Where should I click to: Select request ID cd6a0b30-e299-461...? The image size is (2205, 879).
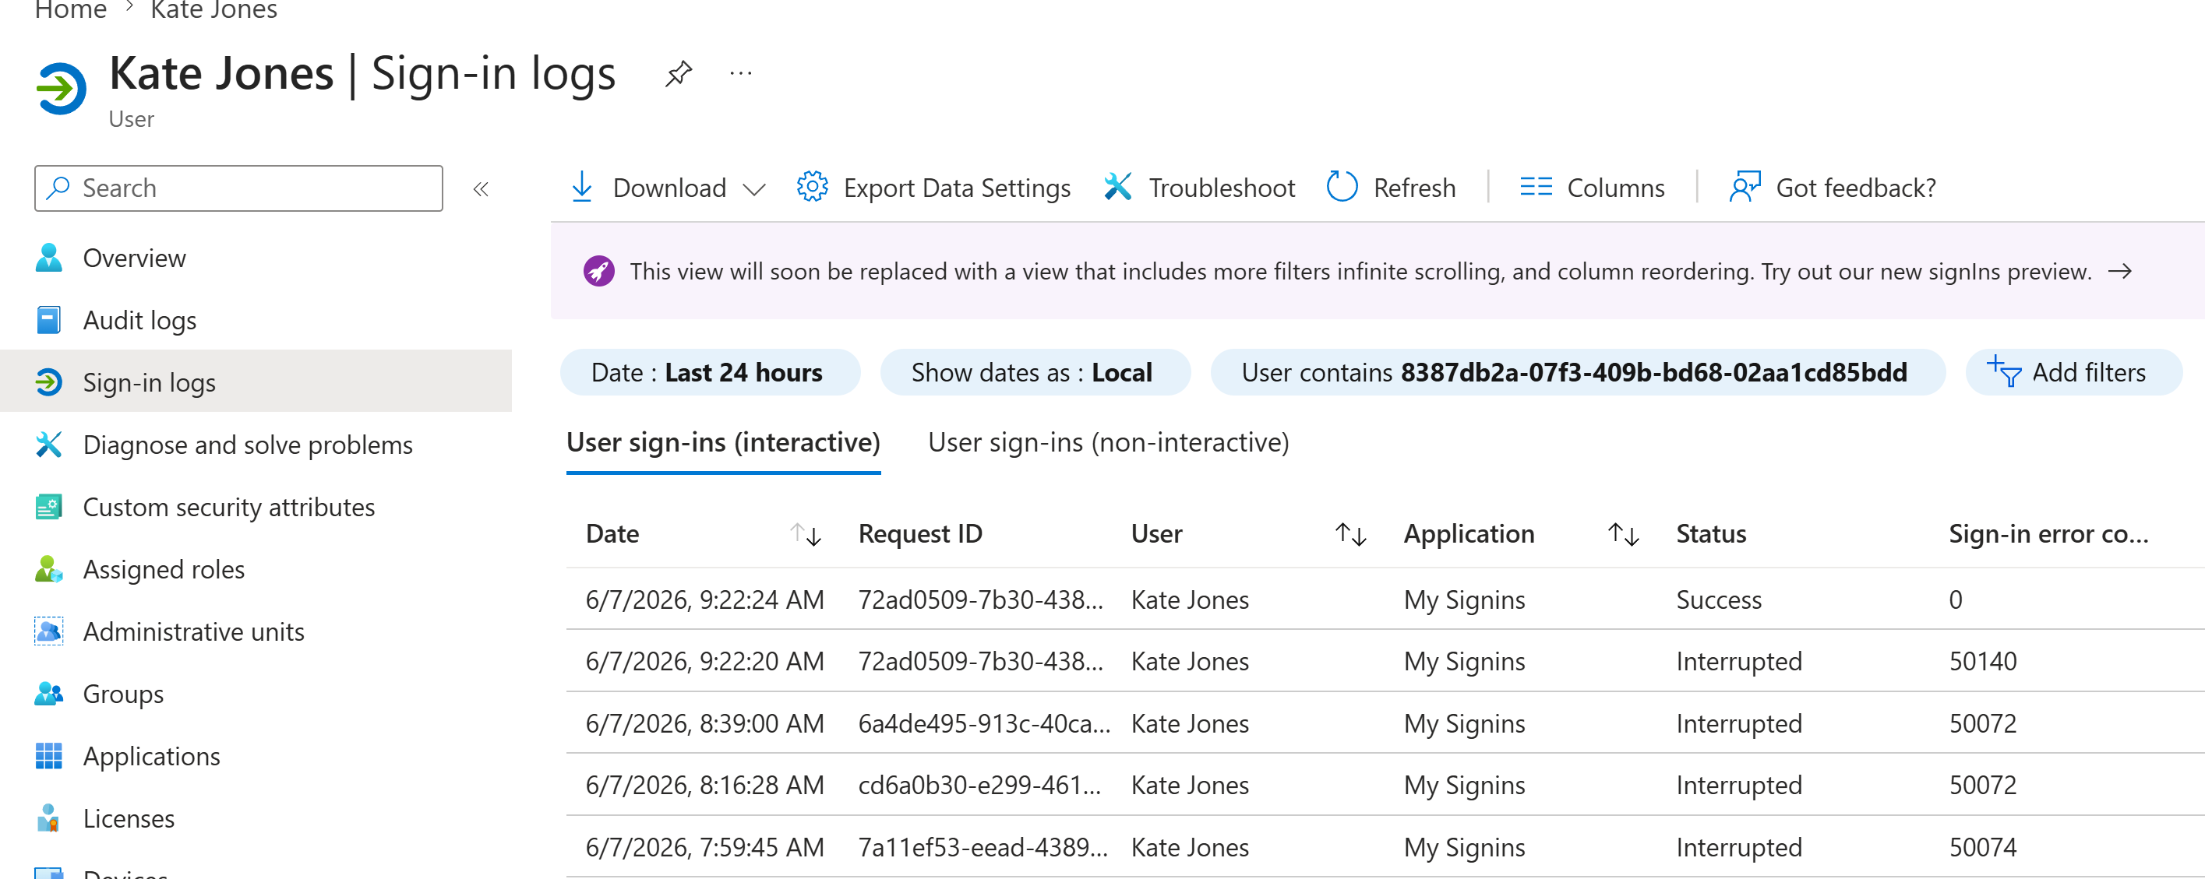pyautogui.click(x=979, y=785)
